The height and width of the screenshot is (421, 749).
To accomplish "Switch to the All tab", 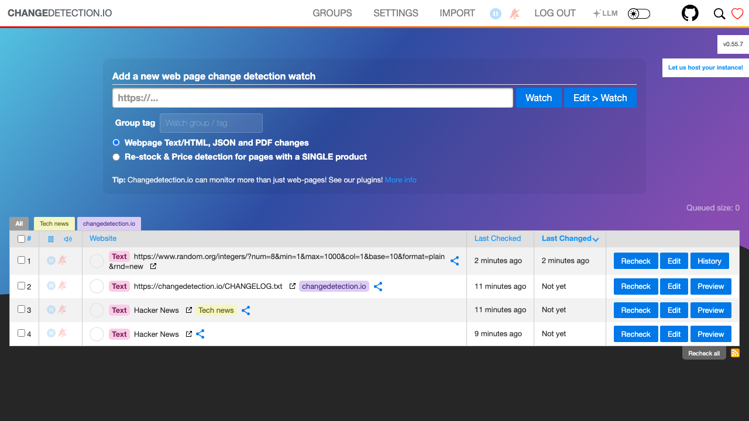I will coord(19,223).
